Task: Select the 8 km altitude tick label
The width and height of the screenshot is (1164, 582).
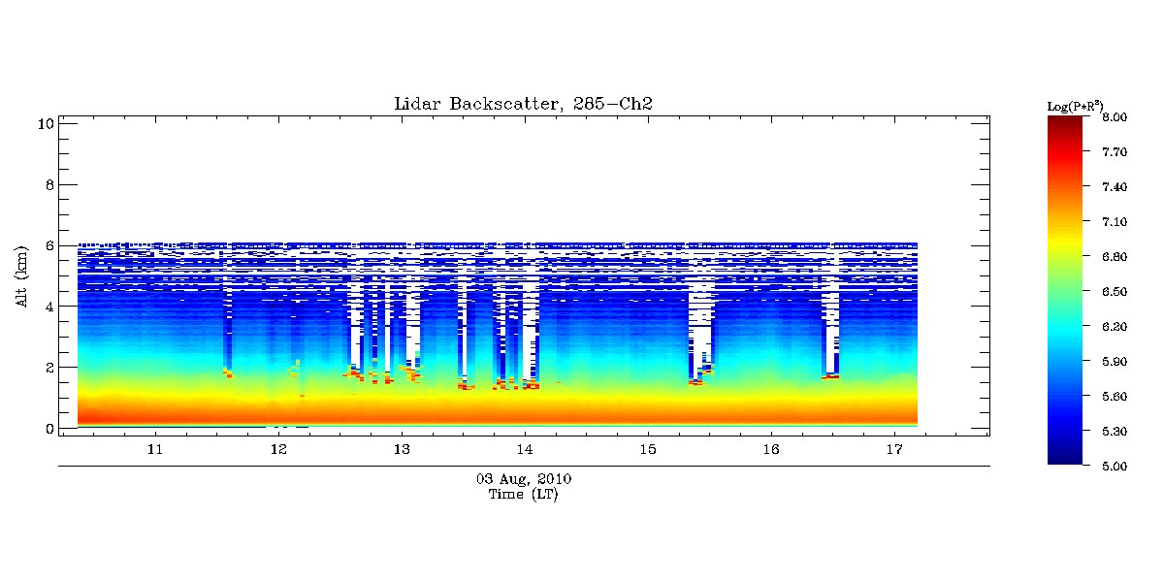Action: (x=48, y=184)
